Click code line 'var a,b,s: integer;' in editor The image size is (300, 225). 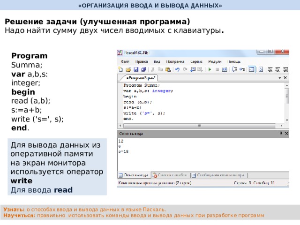pyautogui.click(x=148, y=91)
